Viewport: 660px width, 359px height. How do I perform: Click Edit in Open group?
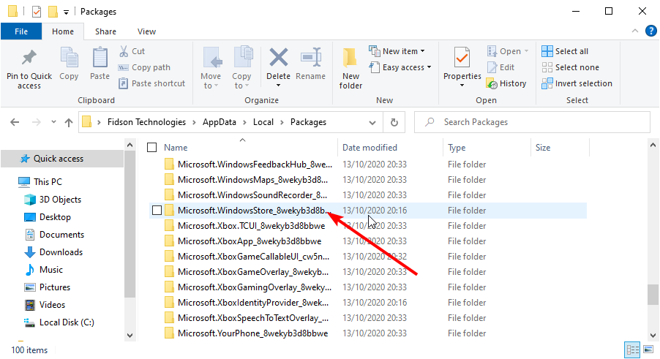(x=500, y=67)
